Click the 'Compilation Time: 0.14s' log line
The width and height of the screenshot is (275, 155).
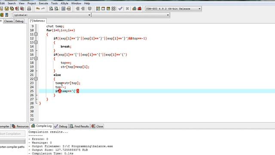(51, 153)
